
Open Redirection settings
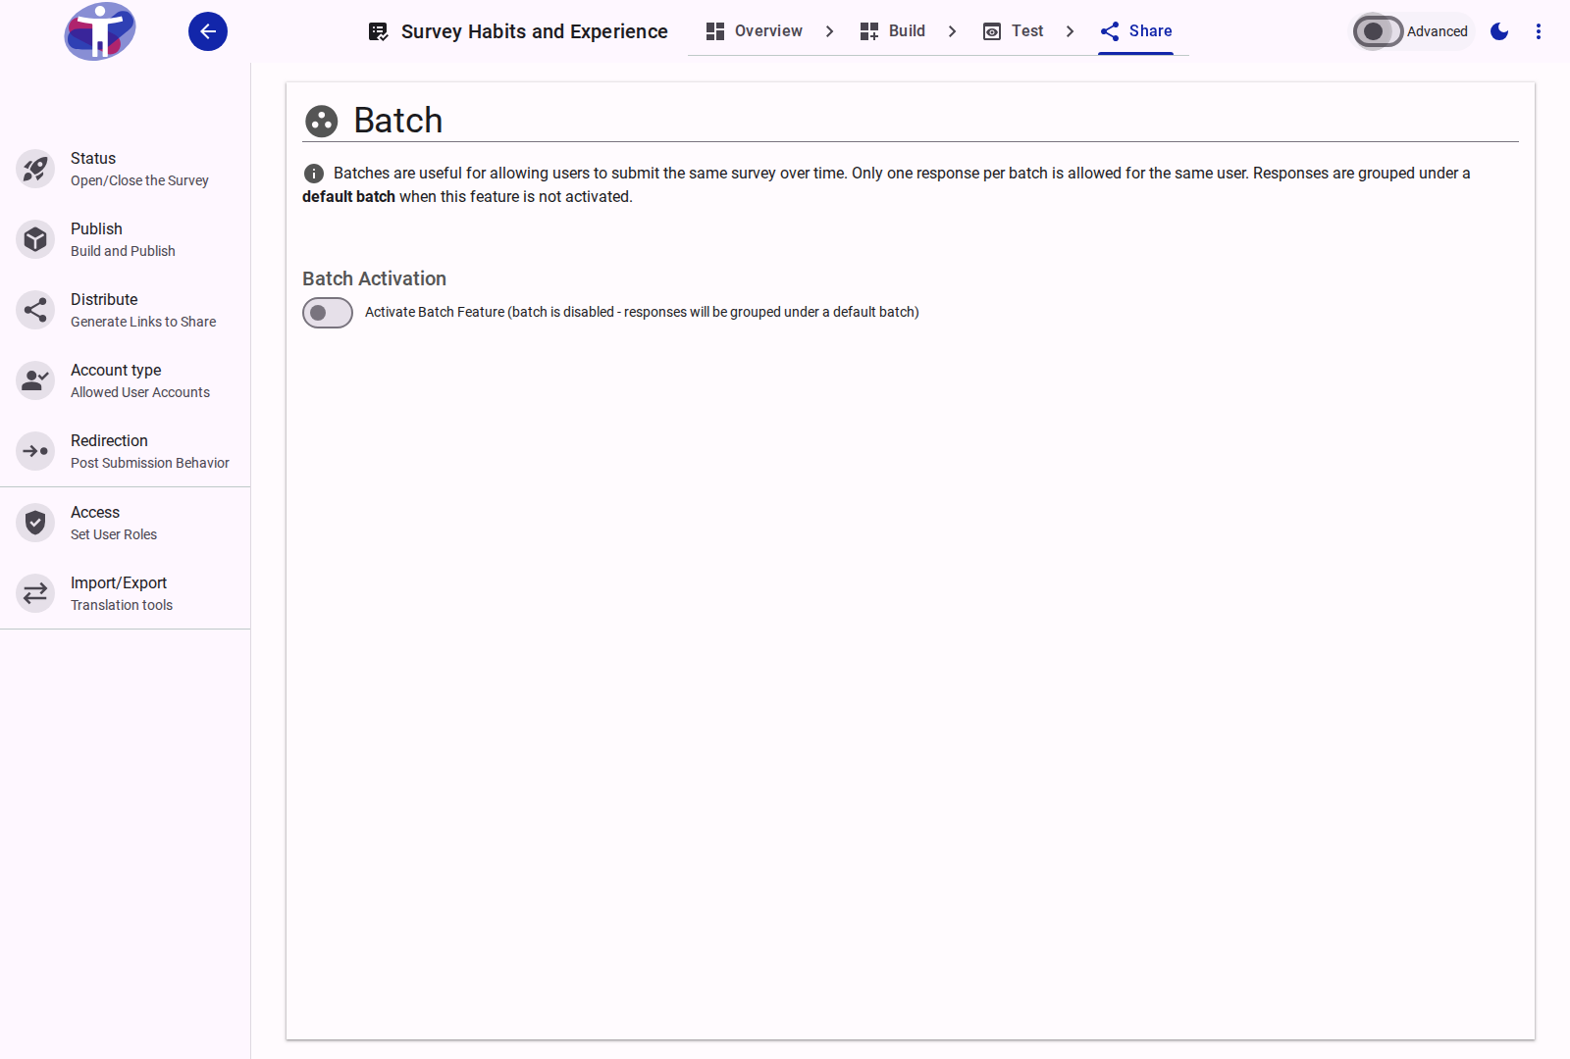click(x=126, y=451)
